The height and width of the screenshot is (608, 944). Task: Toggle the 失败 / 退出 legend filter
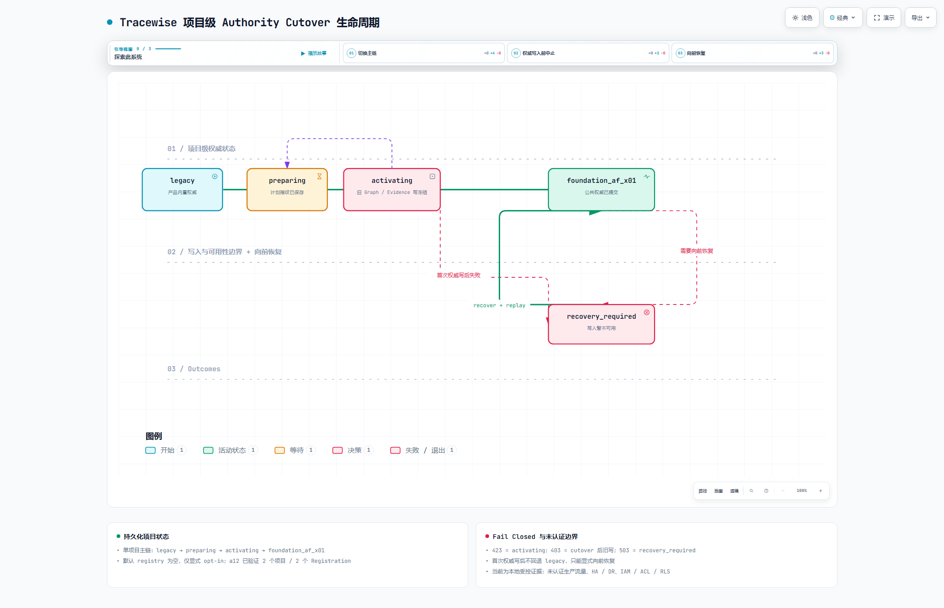click(x=423, y=450)
